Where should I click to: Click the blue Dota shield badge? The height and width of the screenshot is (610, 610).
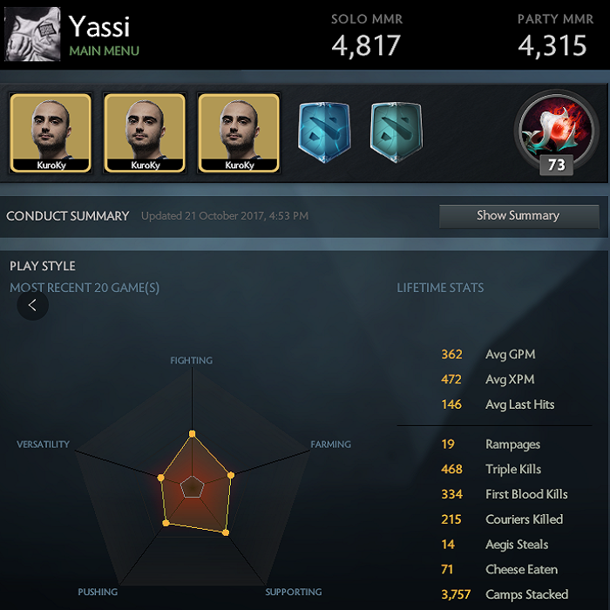[324, 132]
